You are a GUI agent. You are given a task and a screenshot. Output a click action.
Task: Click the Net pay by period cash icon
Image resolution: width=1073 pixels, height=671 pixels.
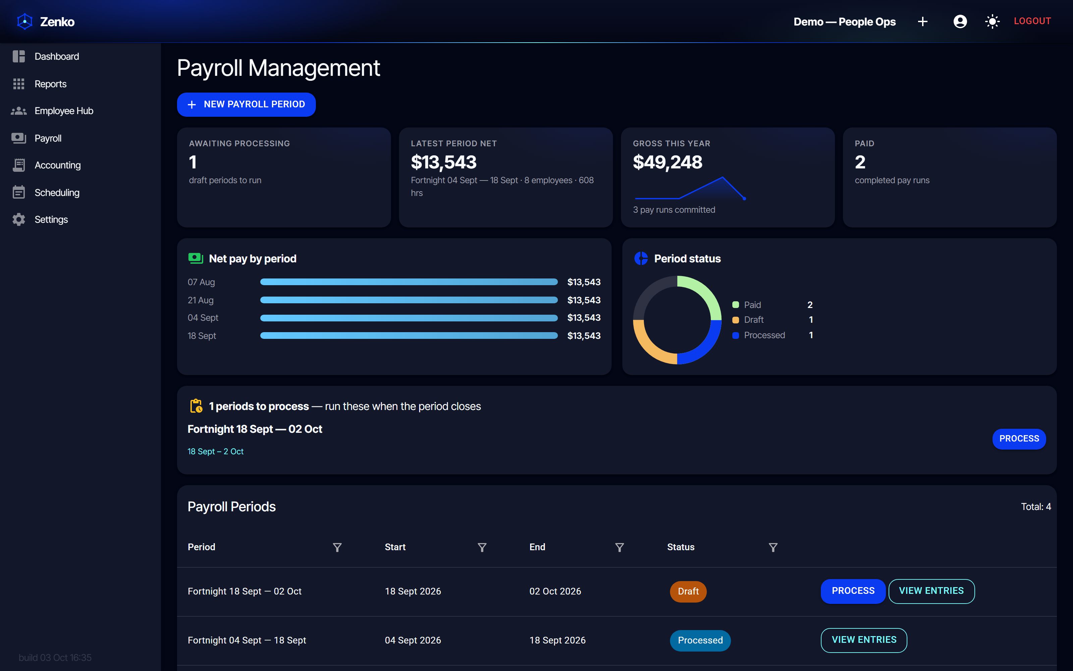195,258
